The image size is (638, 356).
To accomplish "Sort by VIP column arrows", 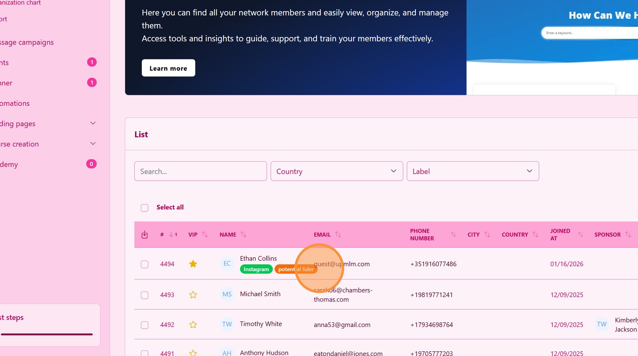I will (x=205, y=235).
